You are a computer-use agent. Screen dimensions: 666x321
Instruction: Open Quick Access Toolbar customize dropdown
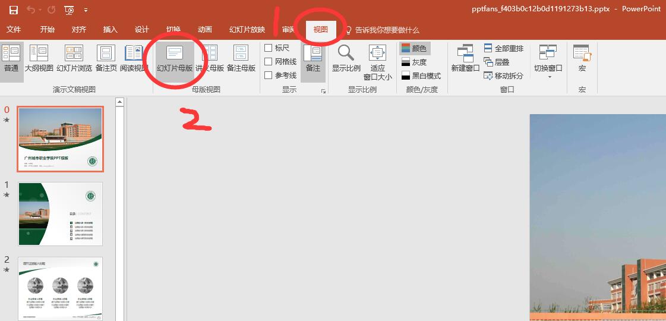(86, 10)
